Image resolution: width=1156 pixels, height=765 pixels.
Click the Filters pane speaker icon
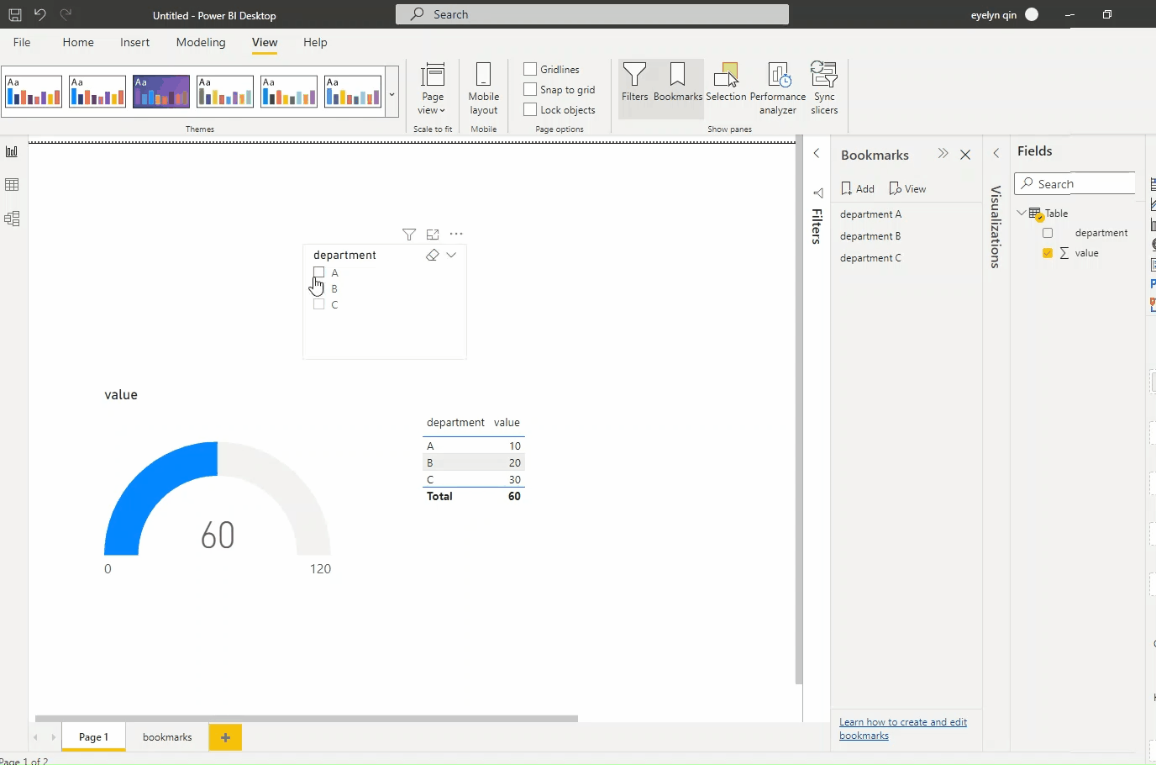click(x=817, y=193)
